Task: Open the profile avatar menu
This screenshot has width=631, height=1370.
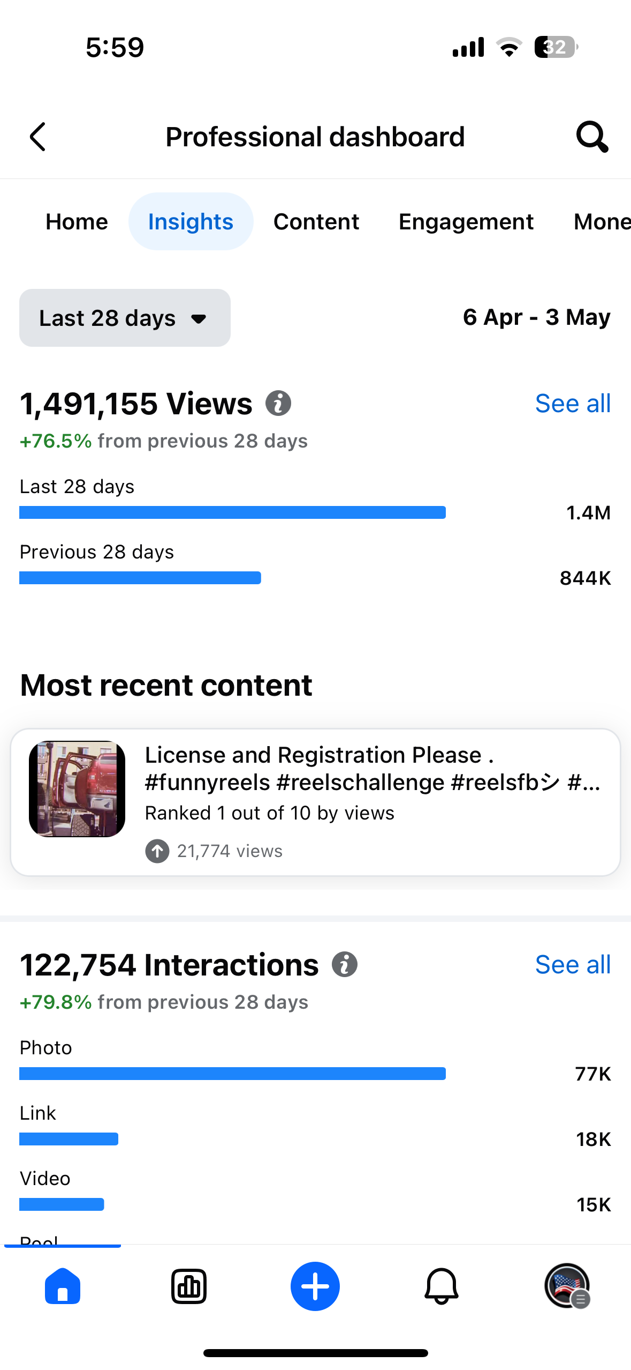Action: [x=567, y=1286]
